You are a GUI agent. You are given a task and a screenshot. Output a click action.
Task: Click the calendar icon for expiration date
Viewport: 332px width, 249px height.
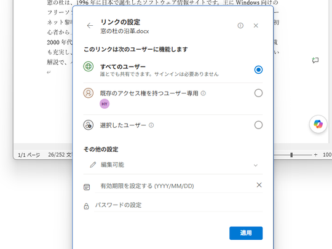coord(87,187)
